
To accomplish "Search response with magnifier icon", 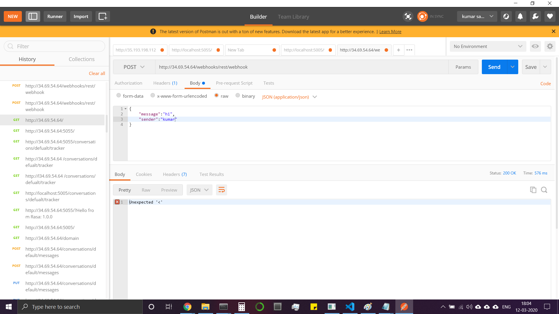I will click(544, 190).
